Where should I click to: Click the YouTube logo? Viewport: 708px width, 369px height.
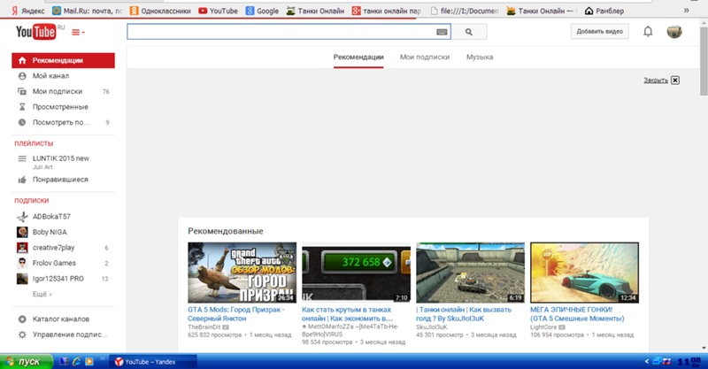[35, 32]
